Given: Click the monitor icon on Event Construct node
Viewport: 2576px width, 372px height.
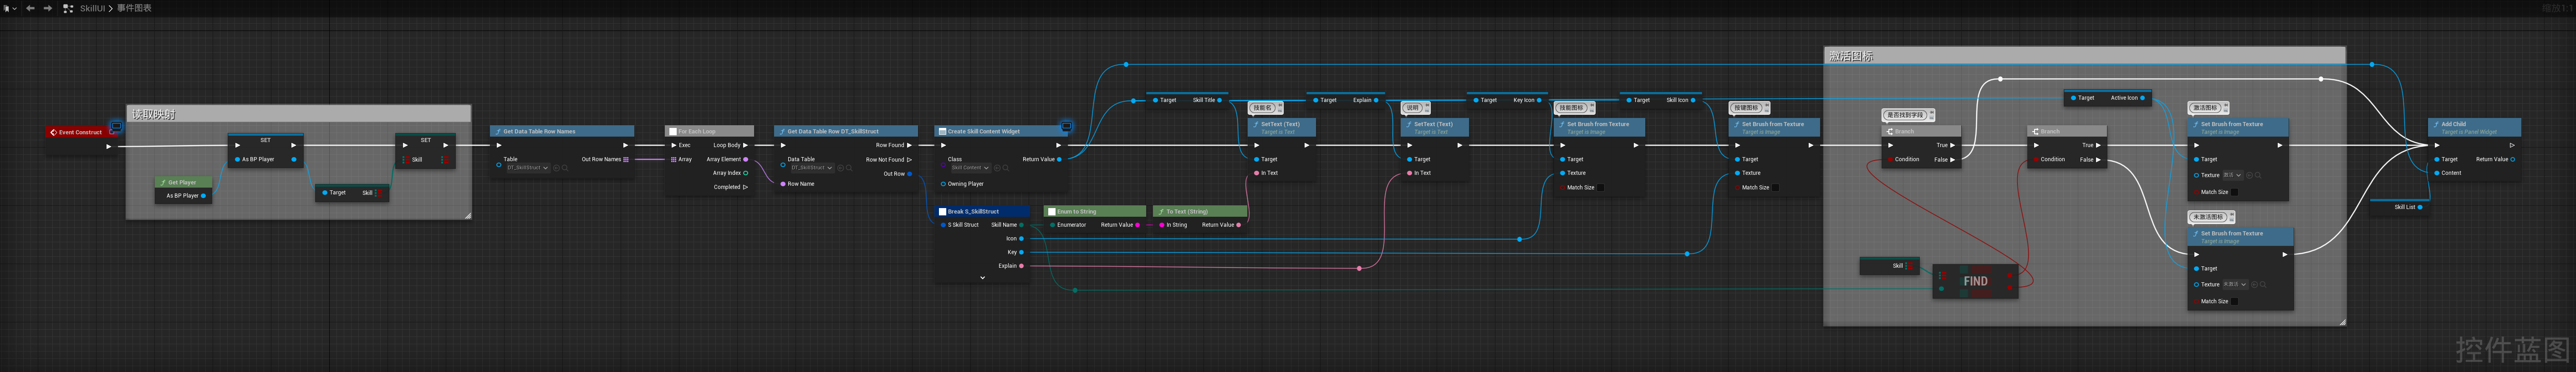Looking at the screenshot, I should point(116,126).
